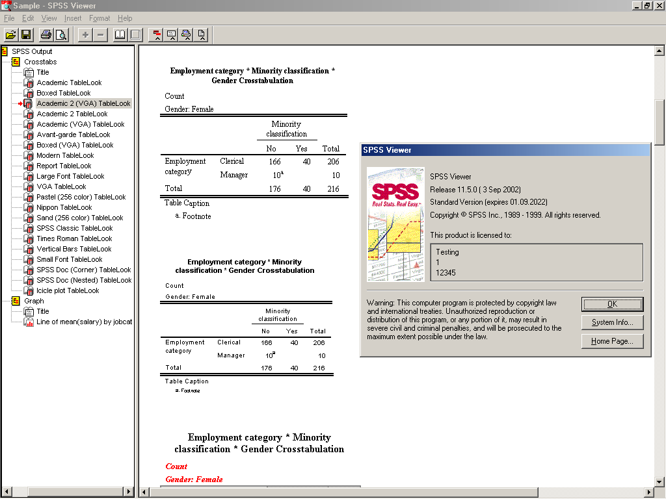The width and height of the screenshot is (666, 499).
Task: Collapse the Crosstabs node in outline
Action: click(16, 62)
